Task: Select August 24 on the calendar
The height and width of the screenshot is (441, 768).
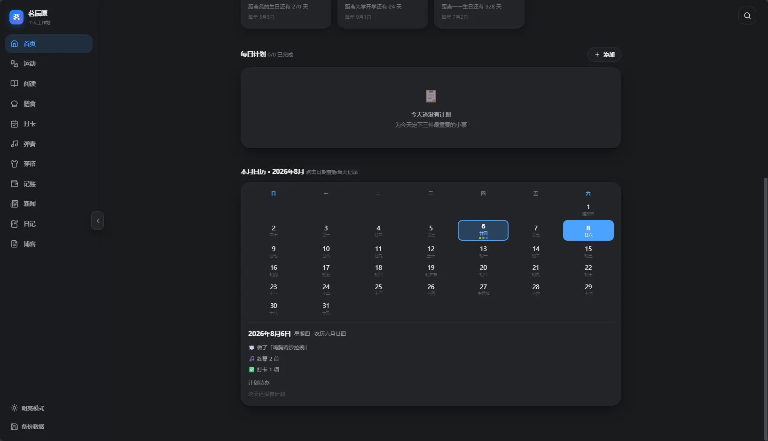Action: click(x=326, y=289)
